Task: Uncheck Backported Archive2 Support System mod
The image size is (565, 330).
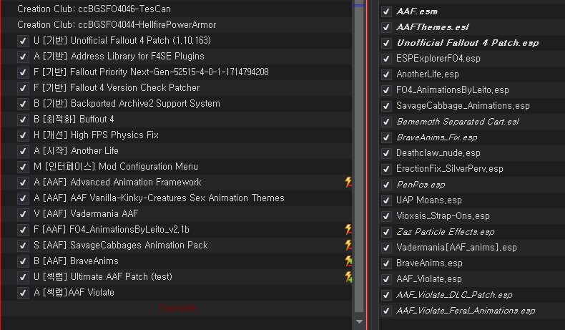Action: [23, 104]
